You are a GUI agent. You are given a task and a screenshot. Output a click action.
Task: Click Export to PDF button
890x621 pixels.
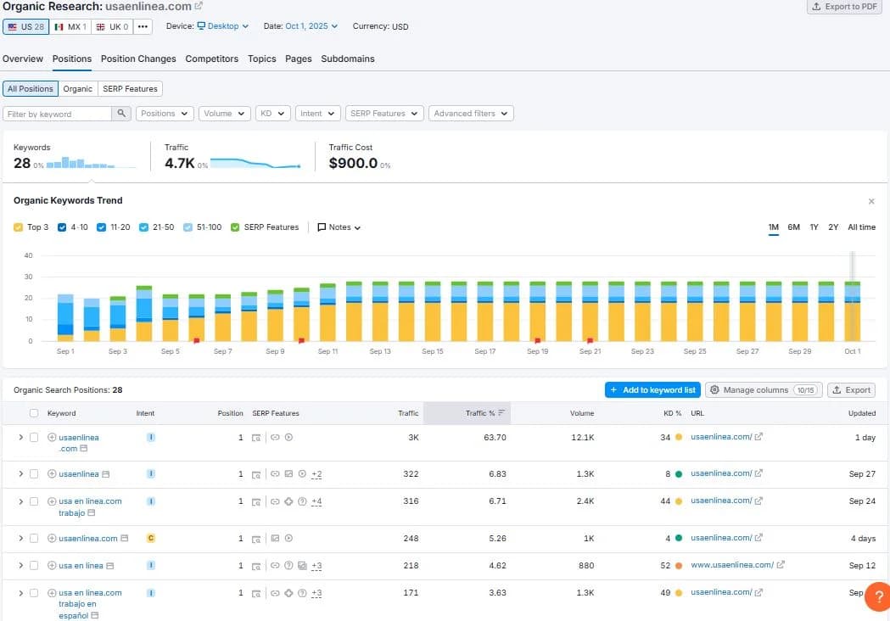pos(844,7)
